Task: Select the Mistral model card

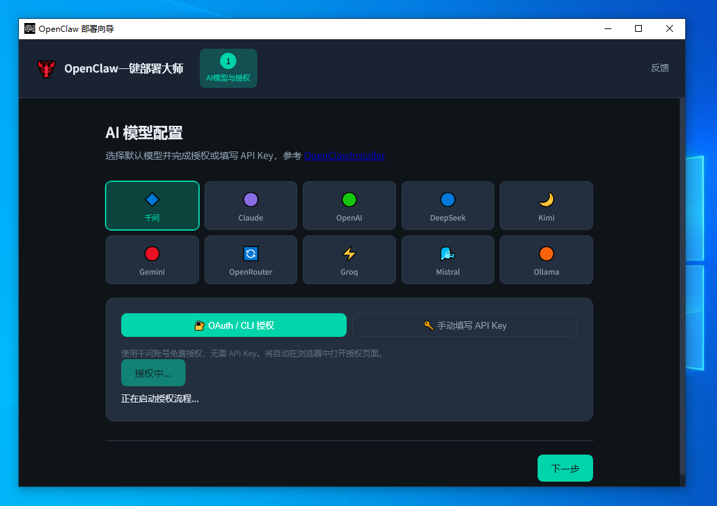Action: [448, 260]
